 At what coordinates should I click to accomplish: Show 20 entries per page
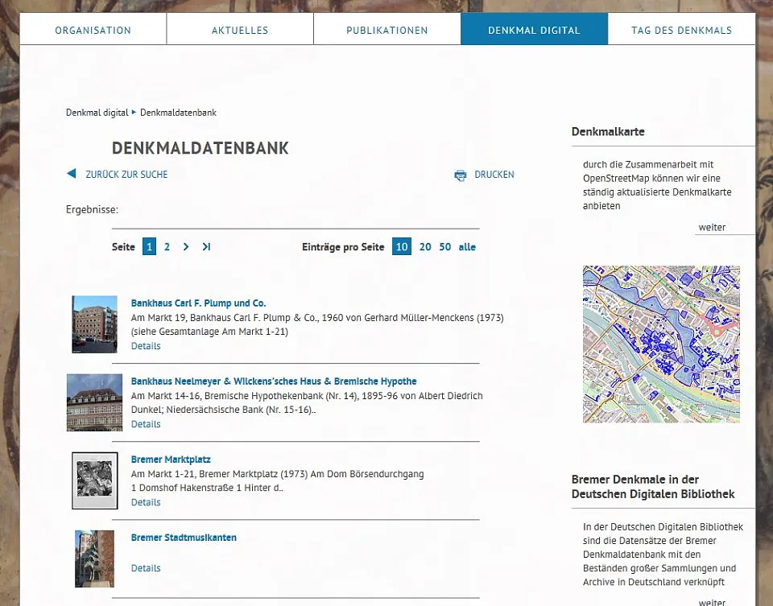pos(425,247)
